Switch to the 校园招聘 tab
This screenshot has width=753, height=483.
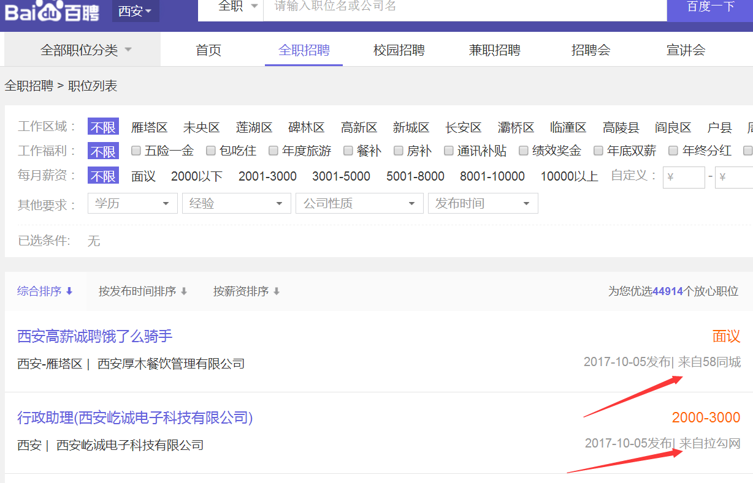point(399,50)
